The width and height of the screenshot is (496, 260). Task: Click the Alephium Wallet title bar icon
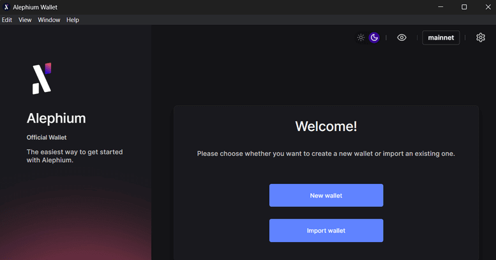pos(6,7)
